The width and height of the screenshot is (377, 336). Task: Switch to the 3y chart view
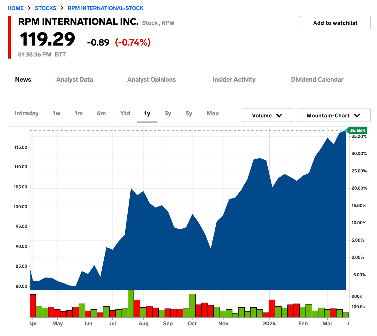point(168,113)
